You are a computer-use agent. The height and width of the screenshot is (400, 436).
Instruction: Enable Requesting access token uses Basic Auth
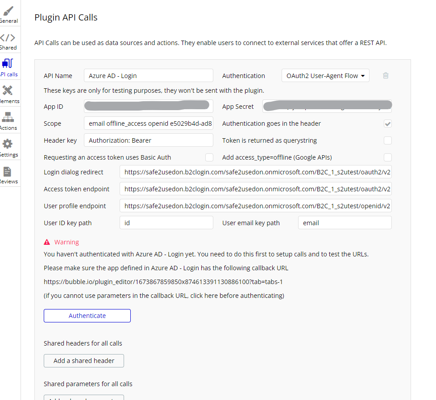click(209, 157)
